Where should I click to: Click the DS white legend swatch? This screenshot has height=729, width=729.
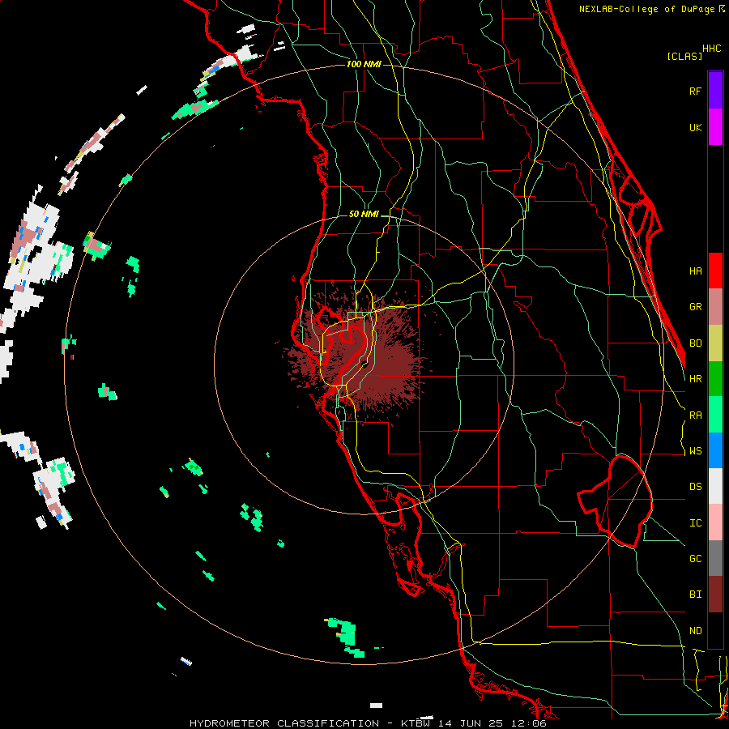pos(715,486)
